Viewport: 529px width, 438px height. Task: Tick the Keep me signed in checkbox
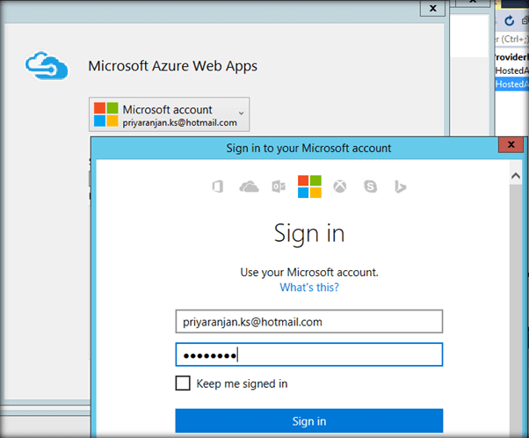click(x=183, y=383)
